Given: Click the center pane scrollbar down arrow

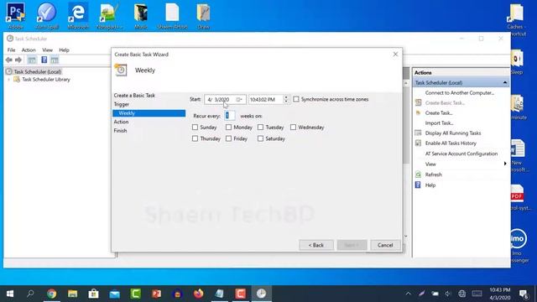Looking at the screenshot, I should pos(406,237).
